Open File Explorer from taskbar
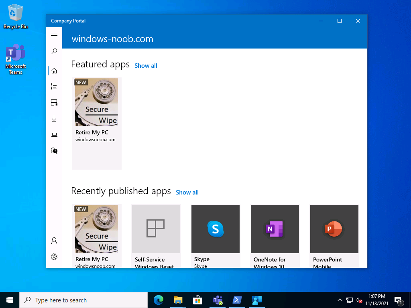Image resolution: width=411 pixels, height=308 pixels. (x=178, y=300)
